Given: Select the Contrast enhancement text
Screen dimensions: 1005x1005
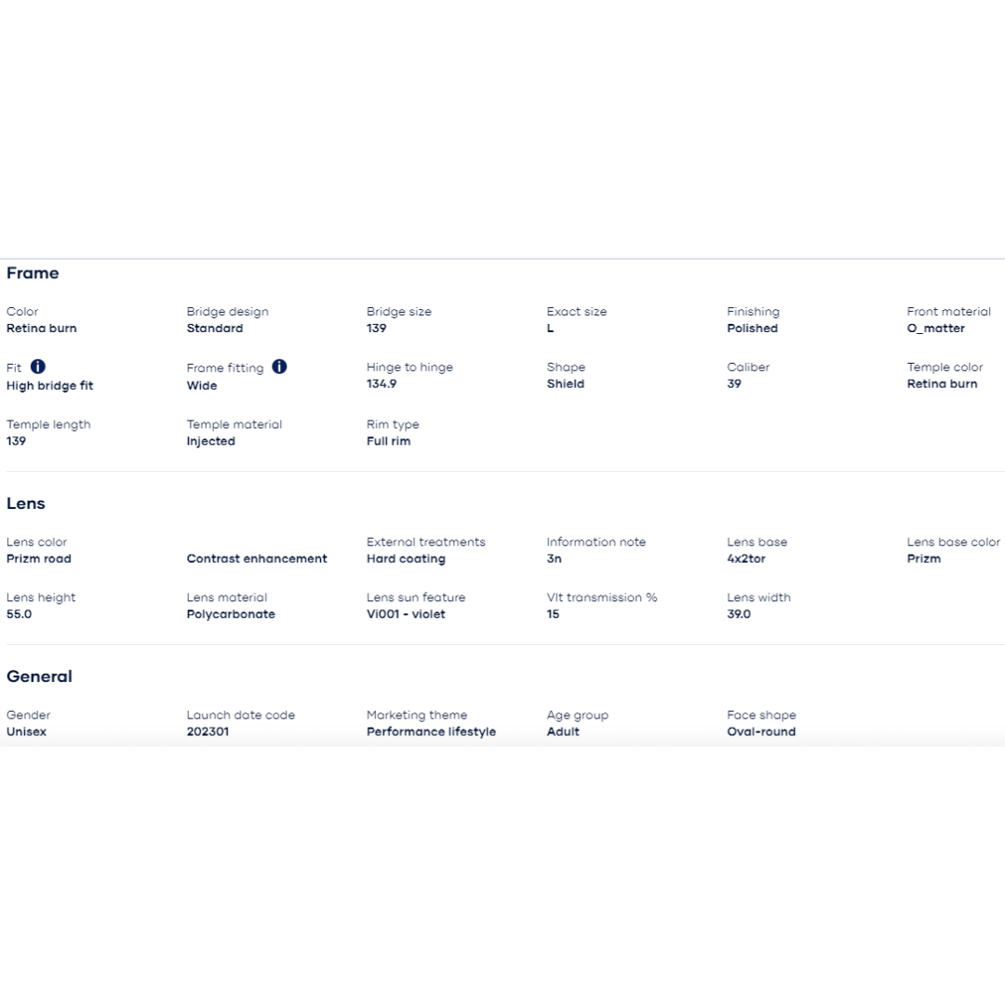Looking at the screenshot, I should [257, 559].
